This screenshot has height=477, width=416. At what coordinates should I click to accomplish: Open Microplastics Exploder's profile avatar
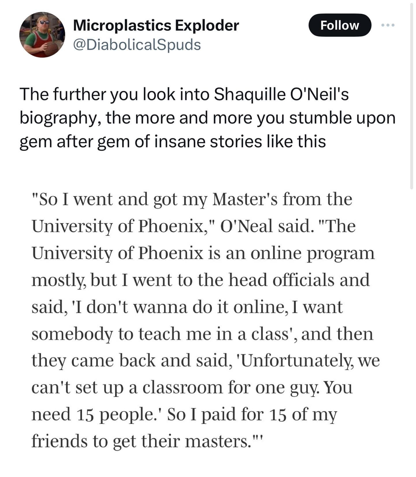[42, 35]
